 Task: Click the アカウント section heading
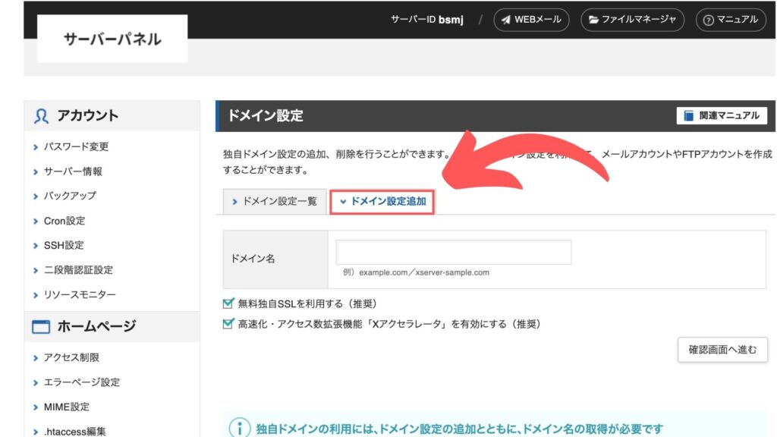click(88, 116)
